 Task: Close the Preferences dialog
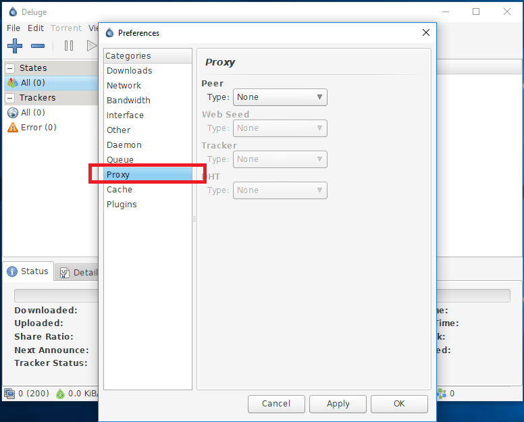click(425, 32)
